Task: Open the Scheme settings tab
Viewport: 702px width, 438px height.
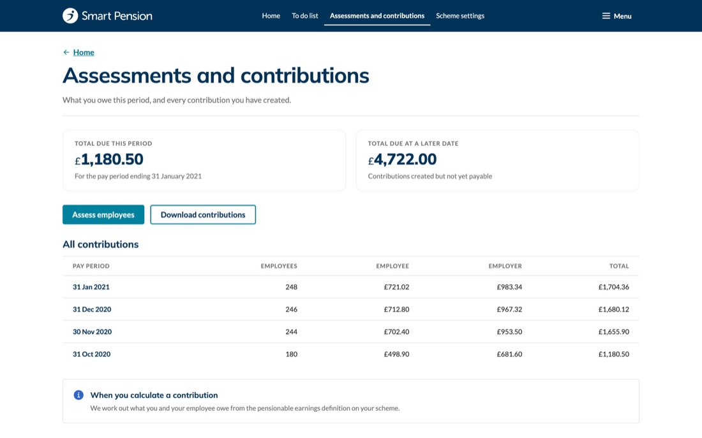Action: (x=460, y=16)
